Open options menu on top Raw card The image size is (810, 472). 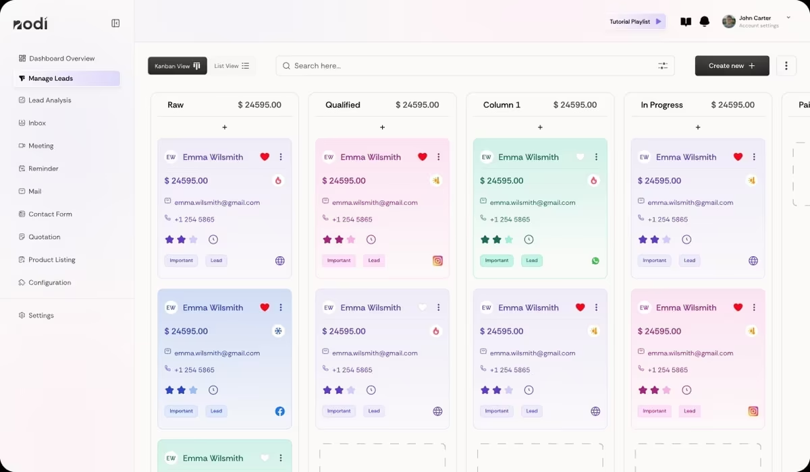pos(281,157)
